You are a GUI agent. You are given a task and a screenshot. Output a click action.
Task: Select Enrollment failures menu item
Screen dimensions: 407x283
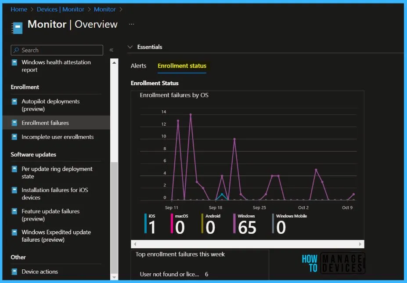click(x=56, y=123)
